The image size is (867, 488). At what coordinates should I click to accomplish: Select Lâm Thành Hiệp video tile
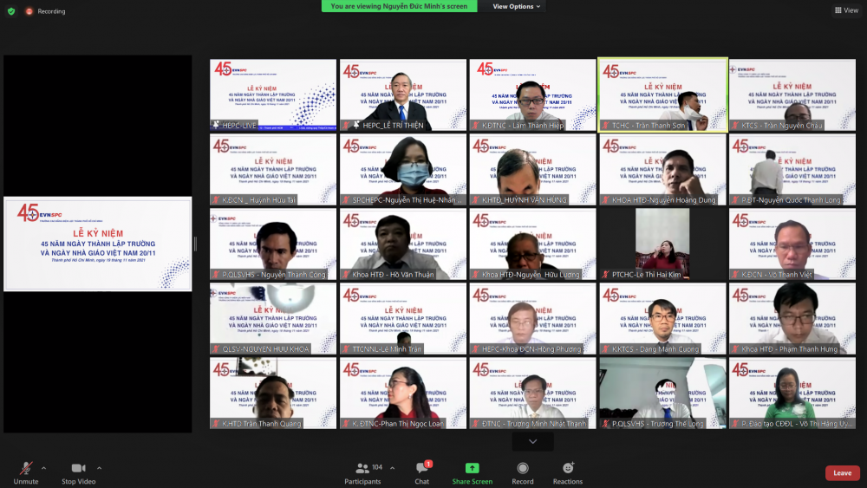coord(533,95)
